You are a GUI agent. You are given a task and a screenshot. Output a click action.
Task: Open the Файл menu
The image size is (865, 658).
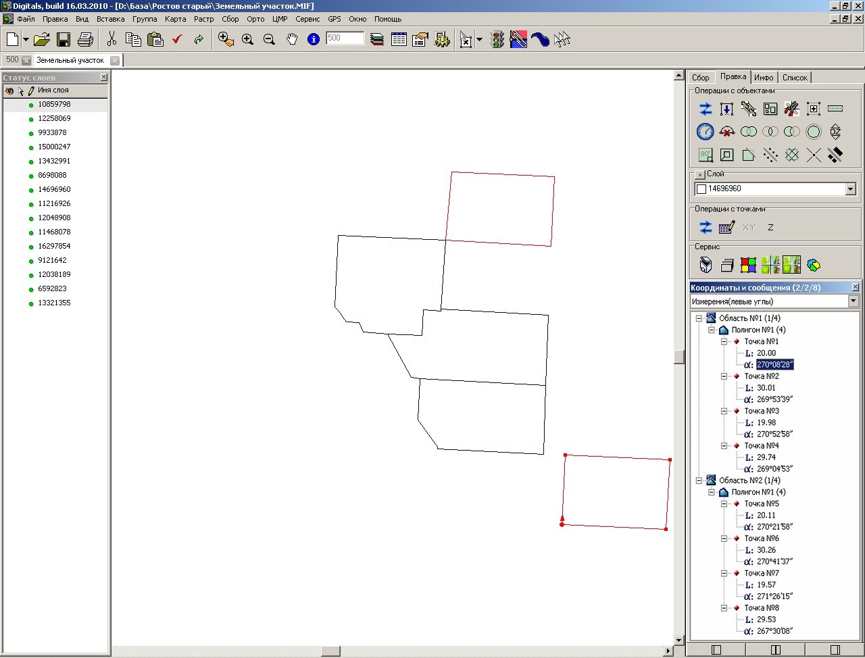tap(26, 19)
